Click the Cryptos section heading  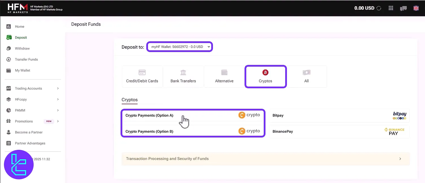(x=130, y=100)
